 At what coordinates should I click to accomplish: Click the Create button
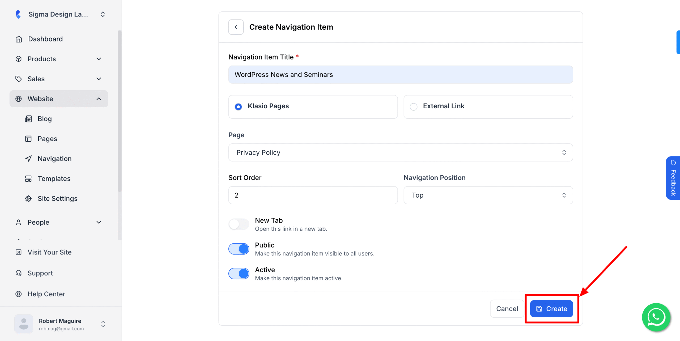pos(551,309)
